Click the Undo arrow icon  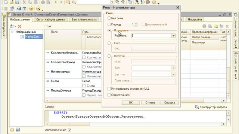56,2
